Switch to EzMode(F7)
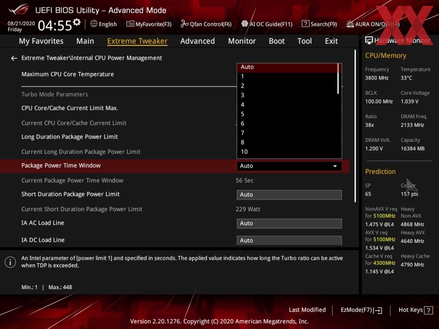The height and width of the screenshot is (329, 439). (x=362, y=310)
